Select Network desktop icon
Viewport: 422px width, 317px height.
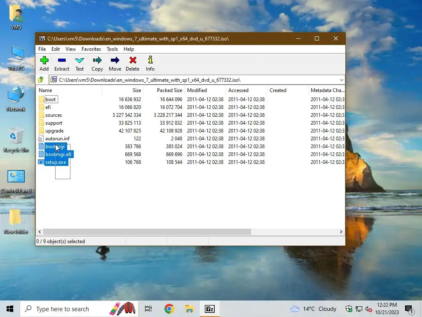click(x=16, y=99)
